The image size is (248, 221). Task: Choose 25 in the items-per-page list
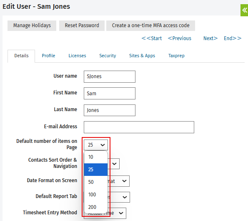96,170
